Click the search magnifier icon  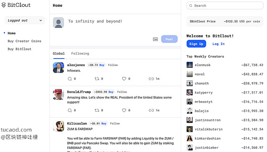tap(191, 6)
